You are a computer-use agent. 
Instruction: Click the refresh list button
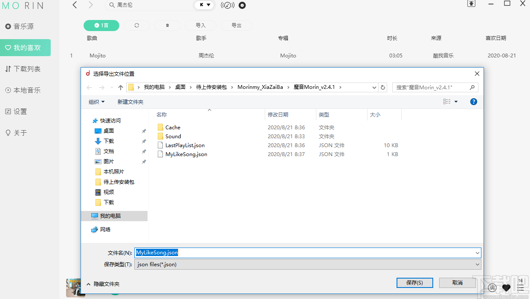137,26
